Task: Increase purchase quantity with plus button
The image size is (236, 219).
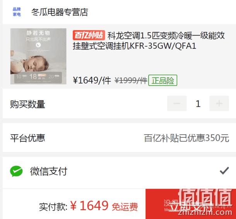Action: [x=219, y=103]
